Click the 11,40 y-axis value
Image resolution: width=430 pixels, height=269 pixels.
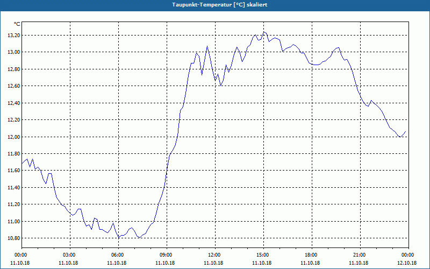[13, 187]
